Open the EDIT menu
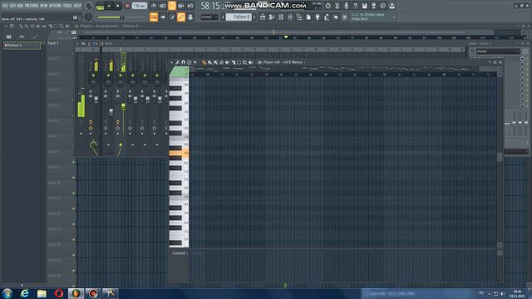Image resolution: width=532 pixels, height=299 pixels. pyautogui.click(x=12, y=6)
